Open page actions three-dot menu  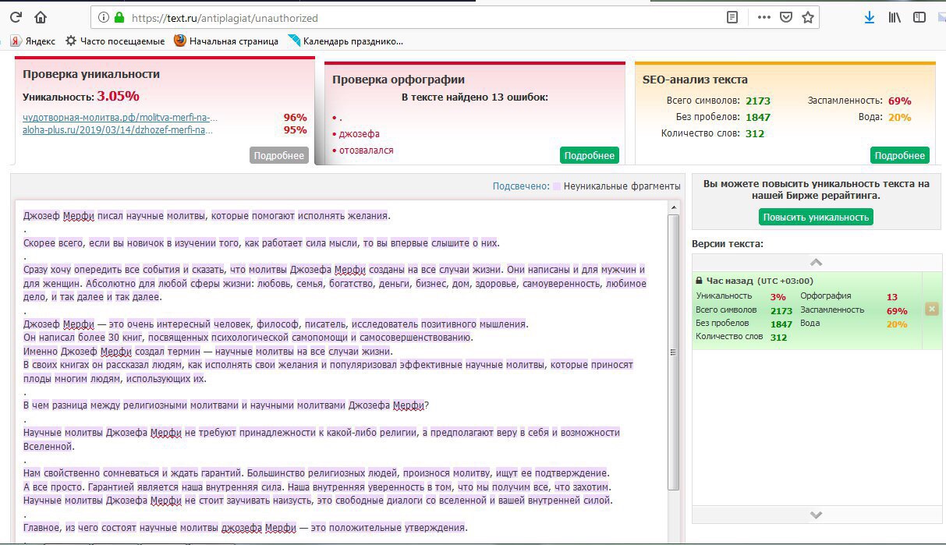pyautogui.click(x=764, y=17)
